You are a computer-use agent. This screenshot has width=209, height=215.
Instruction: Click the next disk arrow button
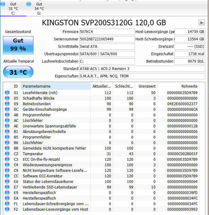202,23
